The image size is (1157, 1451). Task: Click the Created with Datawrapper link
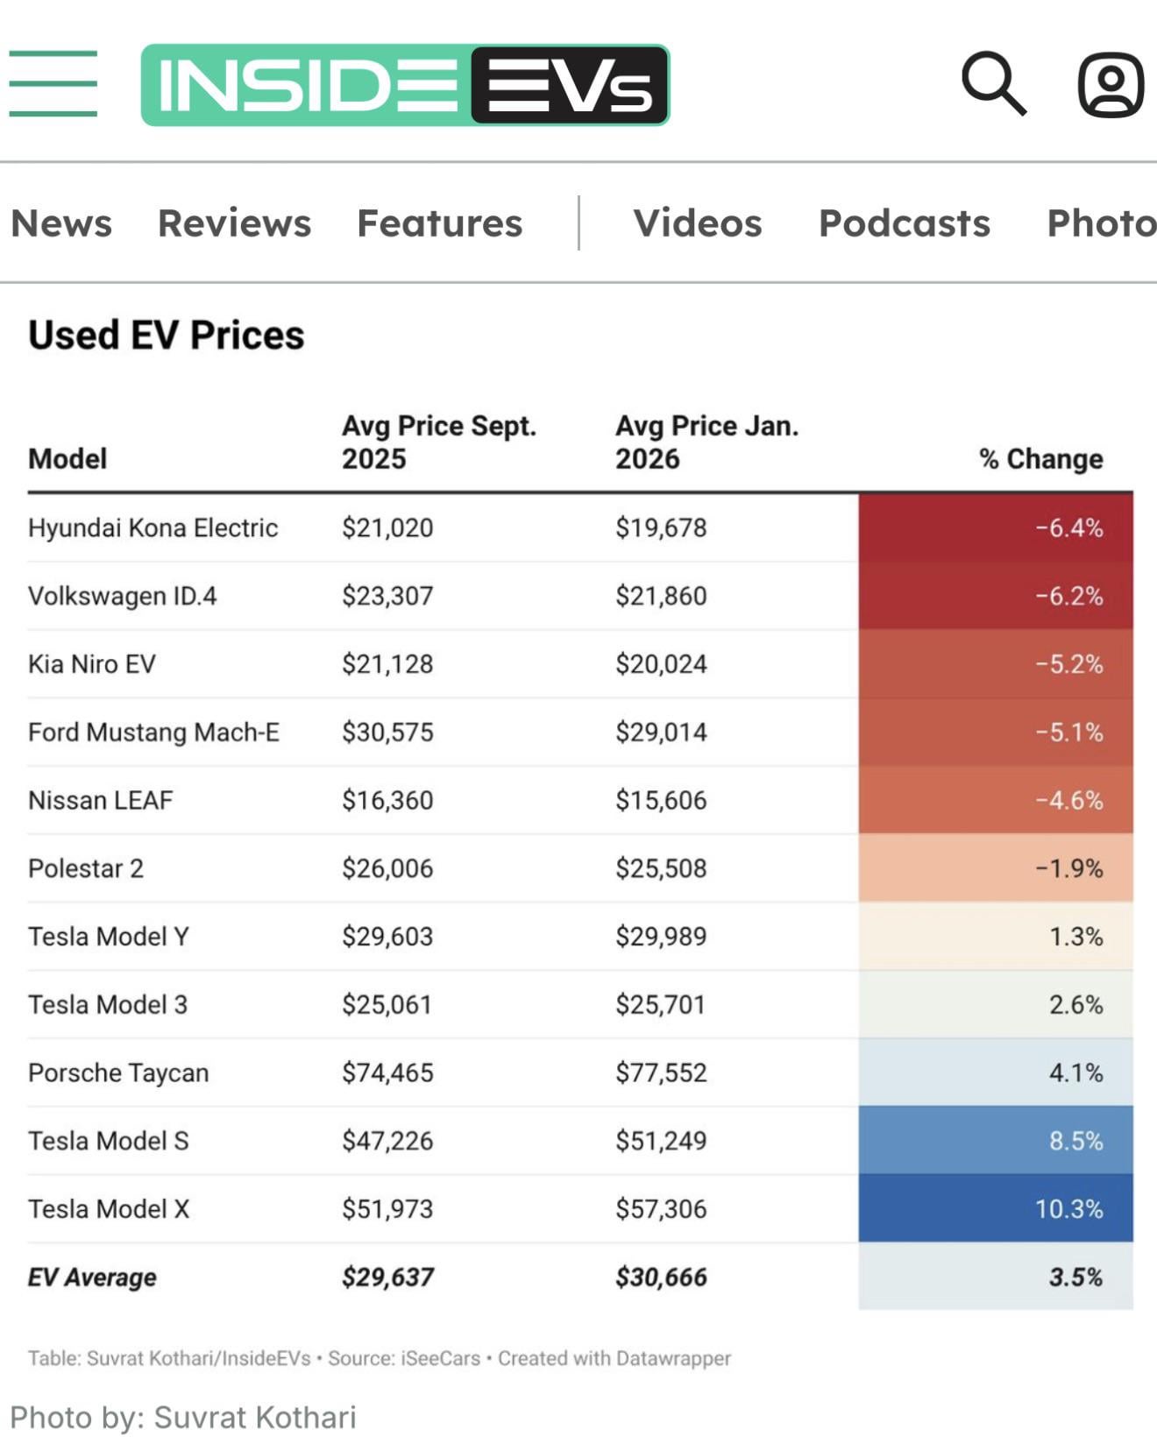(614, 1358)
